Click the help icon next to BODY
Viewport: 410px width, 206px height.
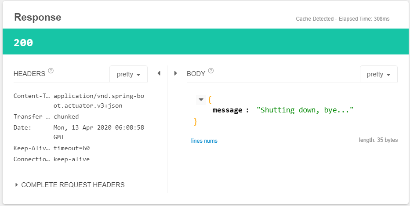(x=211, y=71)
